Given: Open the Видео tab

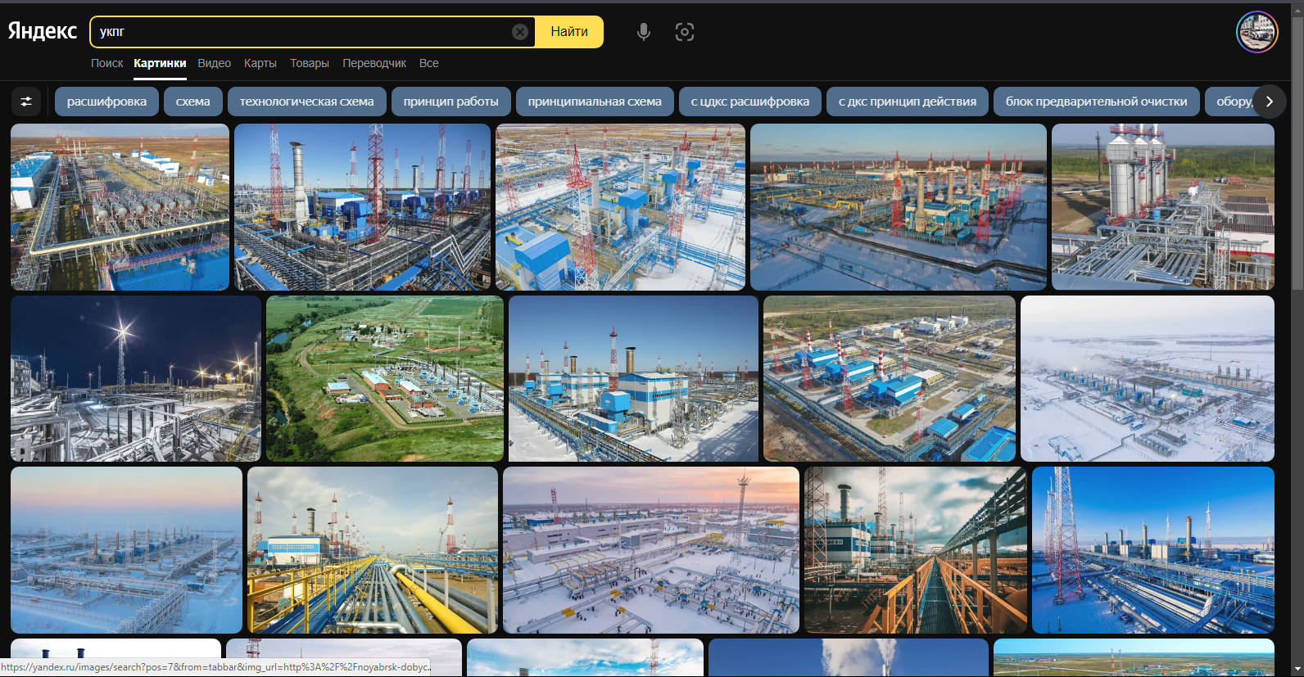Looking at the screenshot, I should [x=214, y=63].
